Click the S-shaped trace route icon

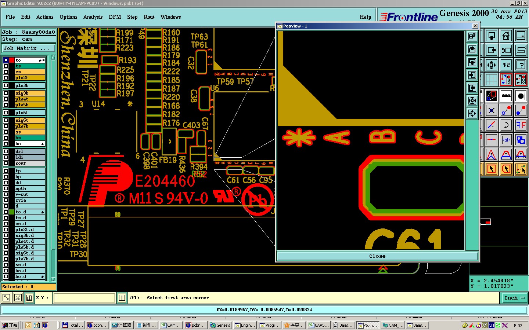(521, 50)
